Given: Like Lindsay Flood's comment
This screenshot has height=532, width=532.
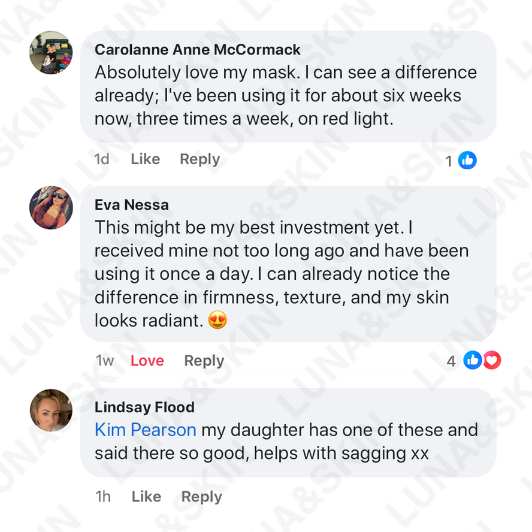Looking at the screenshot, I should [x=146, y=497].
